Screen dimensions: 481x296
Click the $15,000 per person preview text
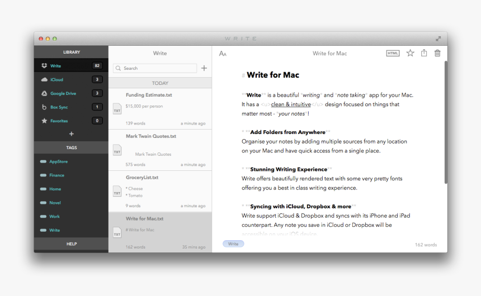144,106
